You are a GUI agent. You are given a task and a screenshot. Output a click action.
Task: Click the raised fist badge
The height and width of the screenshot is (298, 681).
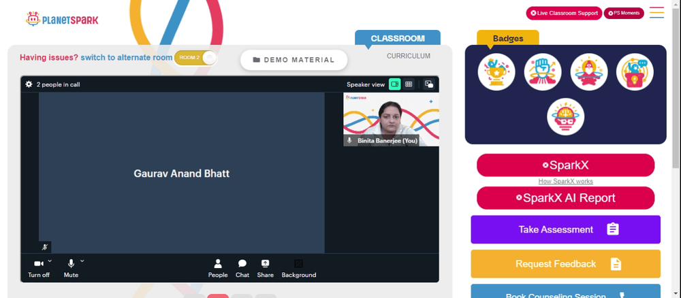543,72
